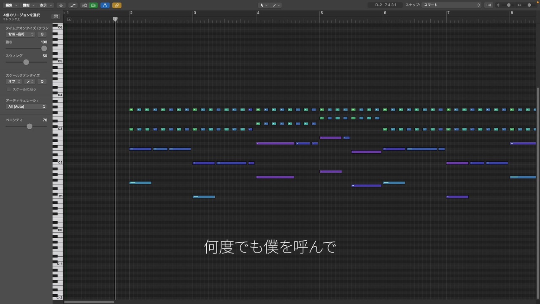540x304 pixels.
Task: Click the scale quantize Q button
Action: click(x=42, y=81)
